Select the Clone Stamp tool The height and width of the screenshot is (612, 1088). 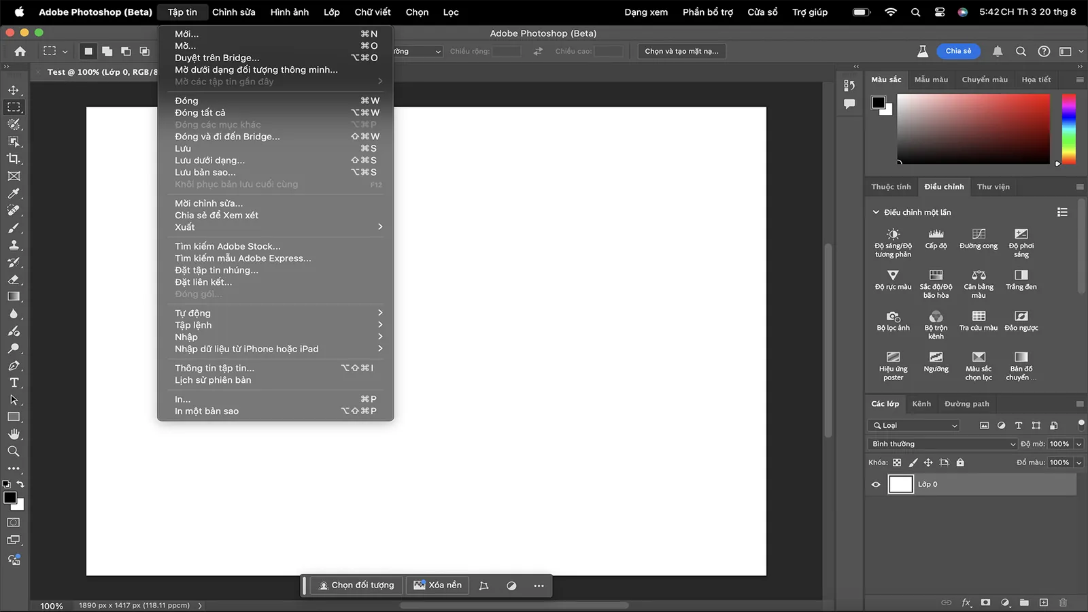pyautogui.click(x=14, y=245)
